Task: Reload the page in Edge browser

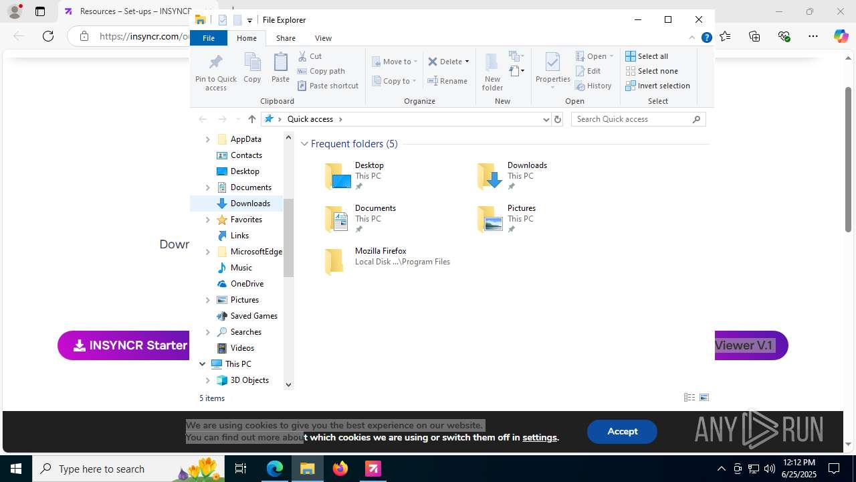Action: point(48,36)
